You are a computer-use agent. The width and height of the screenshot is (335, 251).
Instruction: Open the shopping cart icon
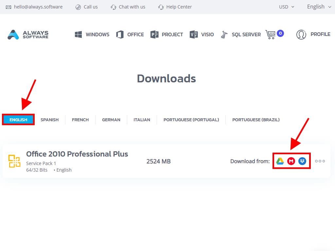coord(271,34)
